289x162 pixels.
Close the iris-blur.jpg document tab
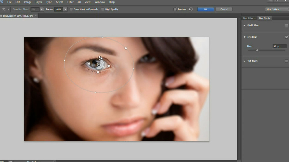click(x=36, y=16)
